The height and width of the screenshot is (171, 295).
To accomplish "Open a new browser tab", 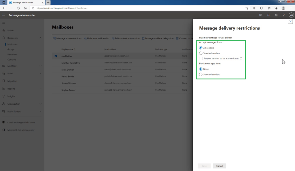I will coord(48,2).
